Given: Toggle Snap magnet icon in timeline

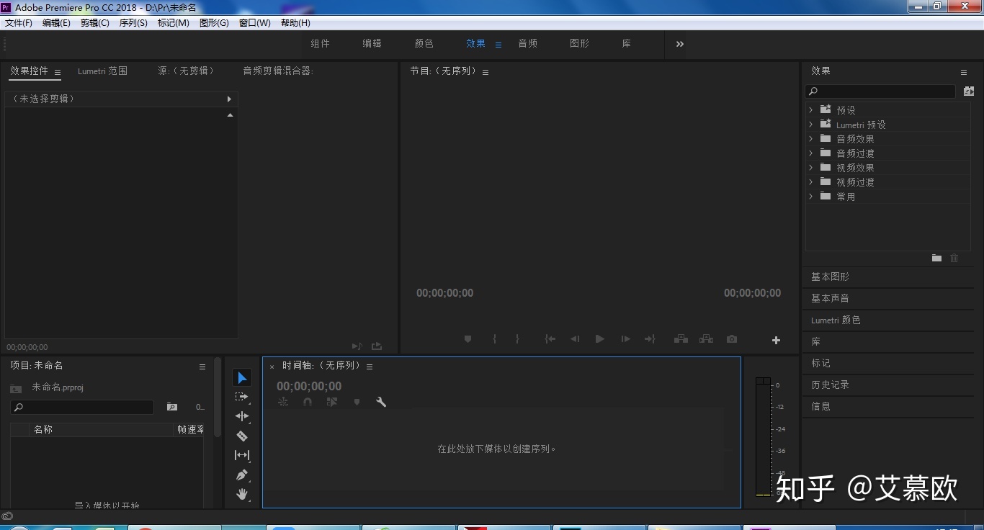Looking at the screenshot, I should pyautogui.click(x=308, y=403).
